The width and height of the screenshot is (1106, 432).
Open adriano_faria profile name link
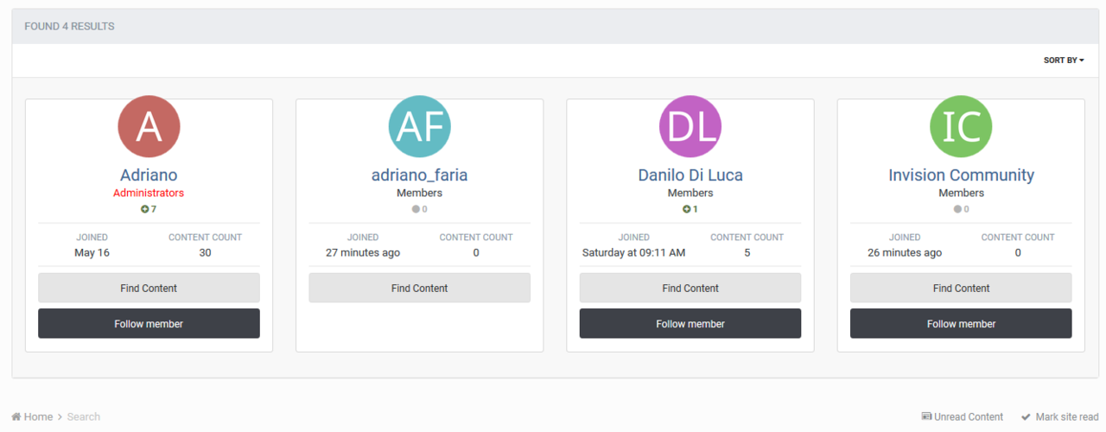(x=419, y=175)
